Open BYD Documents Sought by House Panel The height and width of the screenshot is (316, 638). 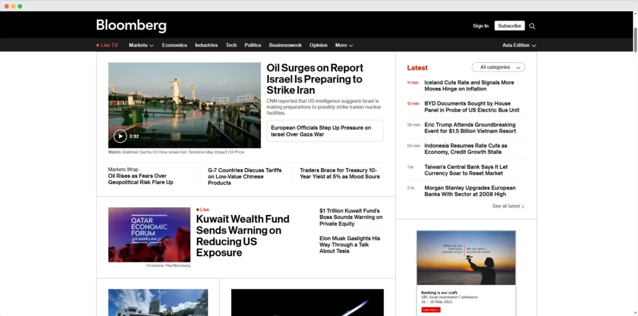pyautogui.click(x=472, y=107)
